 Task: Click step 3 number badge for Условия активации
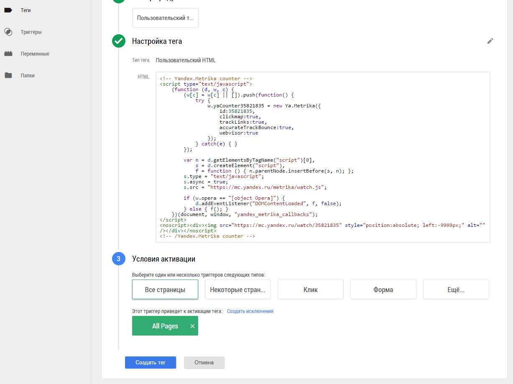(119, 259)
